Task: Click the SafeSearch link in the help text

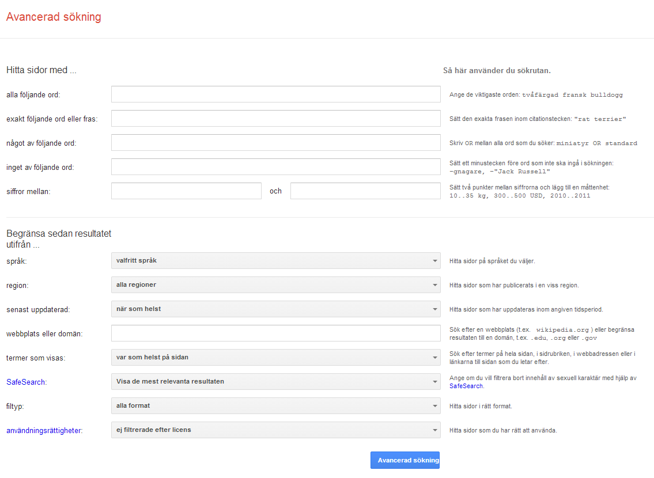Action: click(x=466, y=386)
